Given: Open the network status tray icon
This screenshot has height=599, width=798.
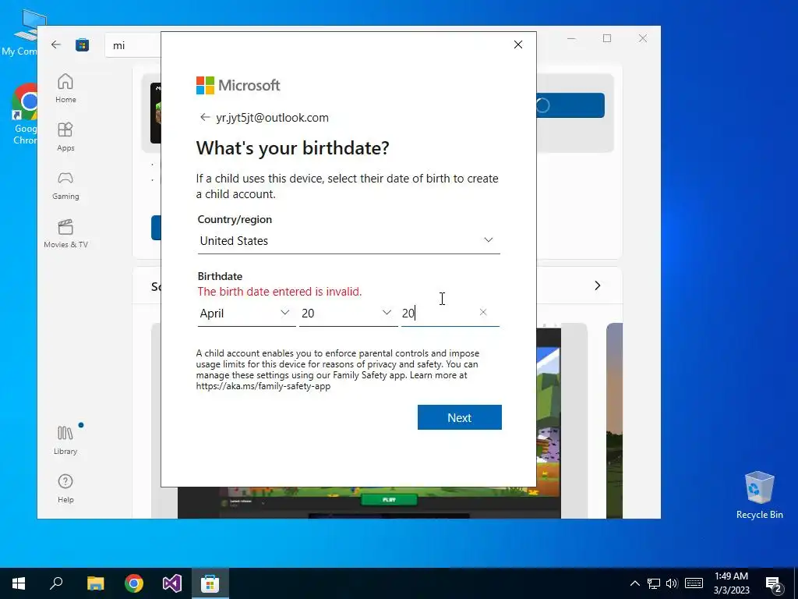Looking at the screenshot, I should pyautogui.click(x=654, y=583).
